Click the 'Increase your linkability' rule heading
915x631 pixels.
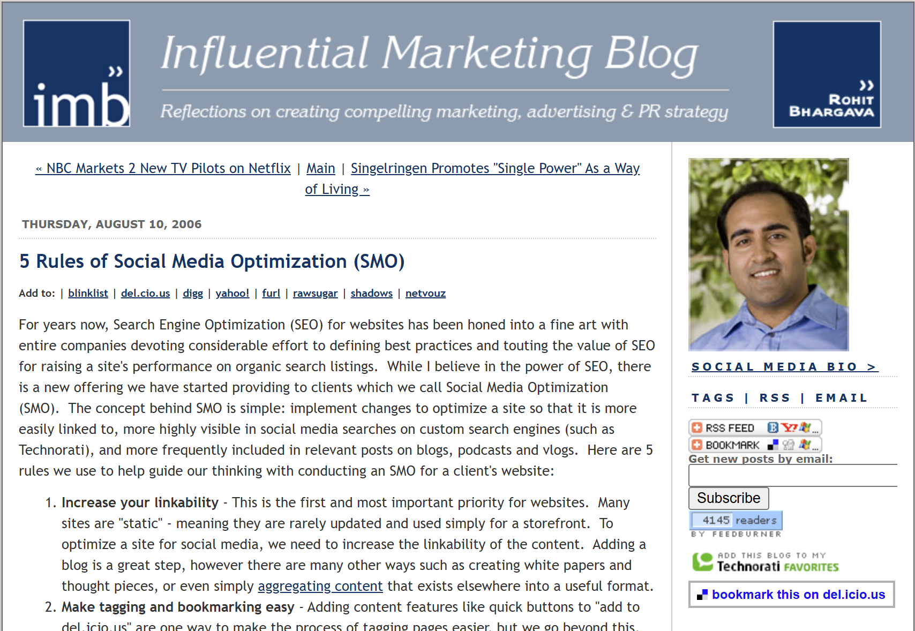pos(140,502)
